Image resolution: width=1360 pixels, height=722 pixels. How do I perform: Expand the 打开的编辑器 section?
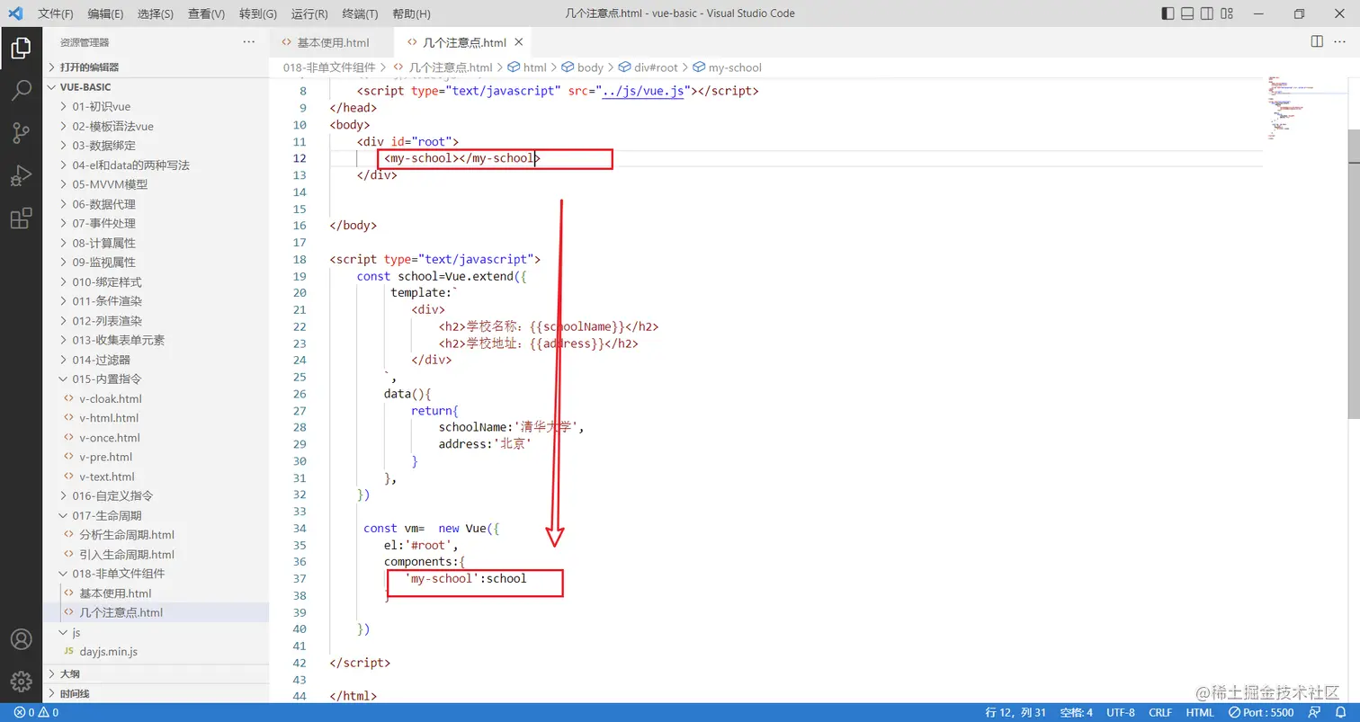pos(157,67)
